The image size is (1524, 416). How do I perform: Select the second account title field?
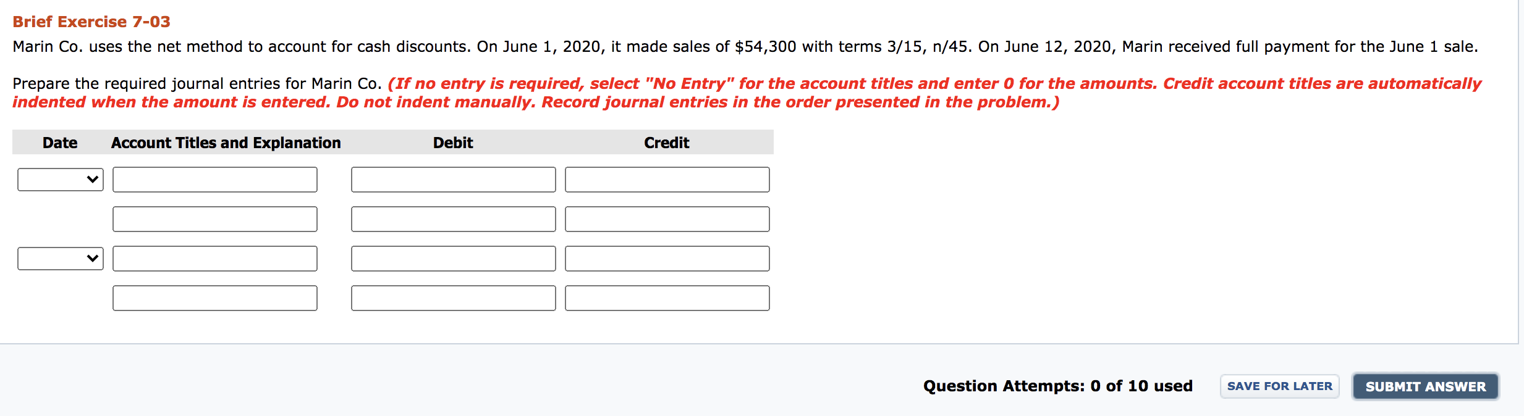pos(214,219)
